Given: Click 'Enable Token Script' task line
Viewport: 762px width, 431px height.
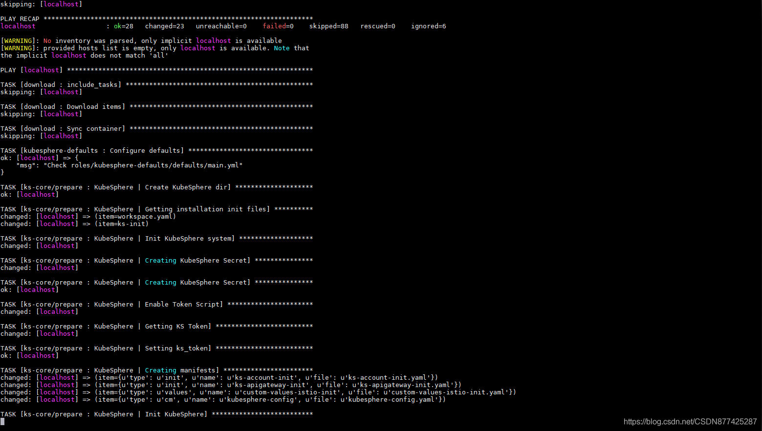Looking at the screenshot, I should (x=156, y=305).
